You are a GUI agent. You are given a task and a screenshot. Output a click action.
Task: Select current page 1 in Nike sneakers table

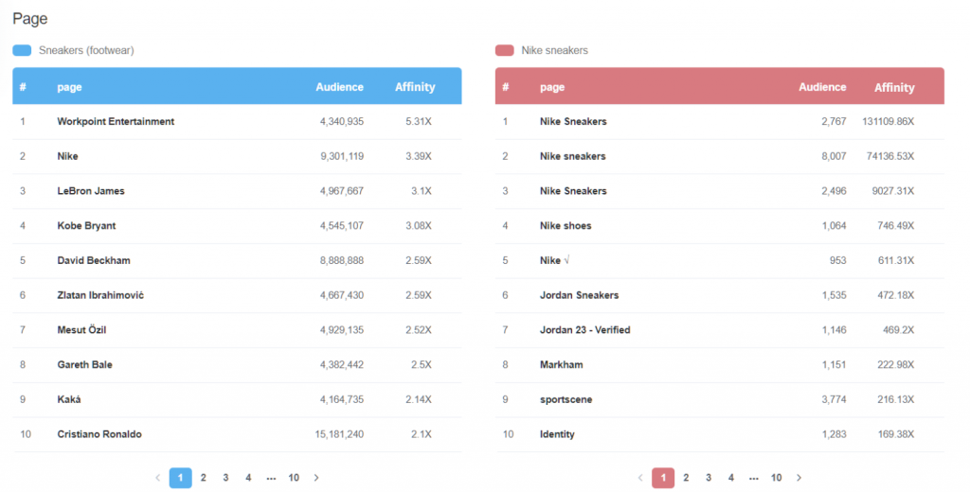(x=663, y=477)
